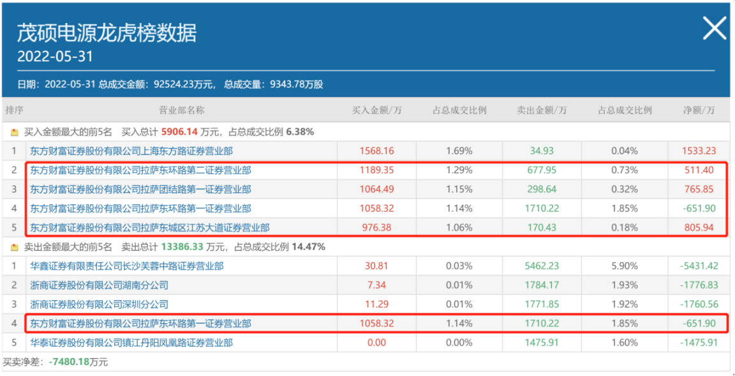Select the sell amount 34.93 cell

coord(542,151)
